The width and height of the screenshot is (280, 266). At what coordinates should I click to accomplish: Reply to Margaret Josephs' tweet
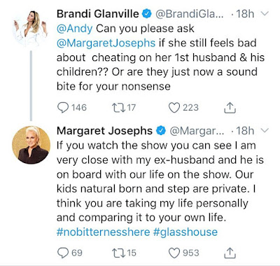(63, 253)
